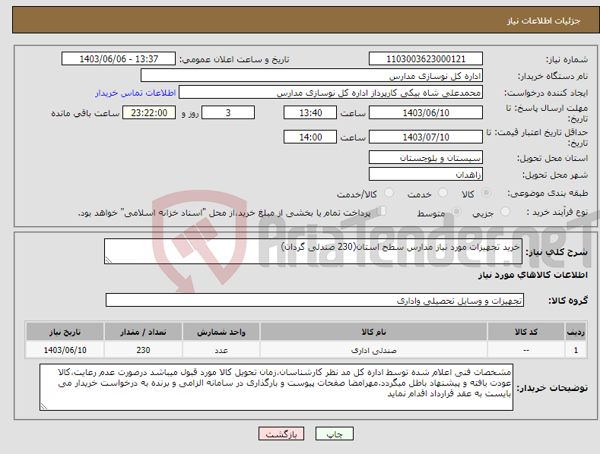
Task: Click the announcement date field 1403/06/06 - 13:37
Action: coord(118,59)
